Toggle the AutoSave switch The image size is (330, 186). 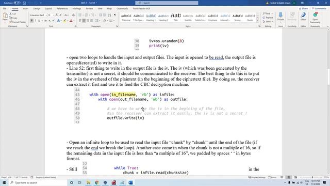[17, 3]
